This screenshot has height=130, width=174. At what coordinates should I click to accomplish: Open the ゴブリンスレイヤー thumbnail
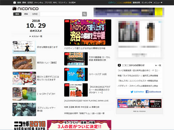pyautogui.click(x=24, y=109)
